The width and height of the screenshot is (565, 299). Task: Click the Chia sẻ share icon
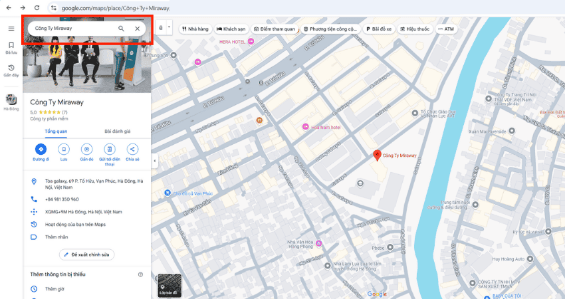coord(132,149)
